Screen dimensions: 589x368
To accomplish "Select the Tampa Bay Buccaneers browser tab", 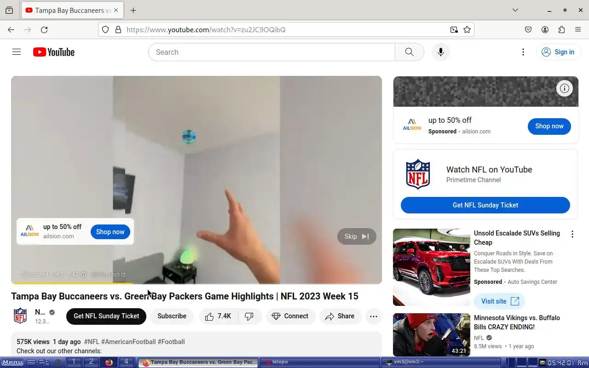I will [72, 10].
